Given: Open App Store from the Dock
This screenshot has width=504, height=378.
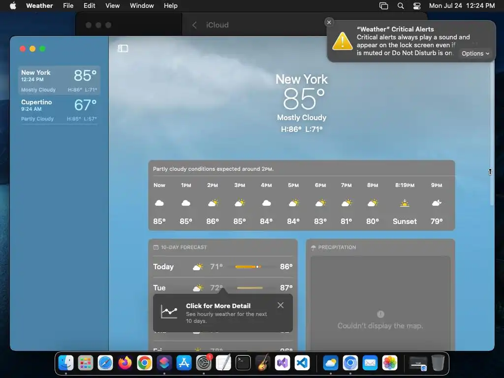Looking at the screenshot, I should [x=184, y=363].
